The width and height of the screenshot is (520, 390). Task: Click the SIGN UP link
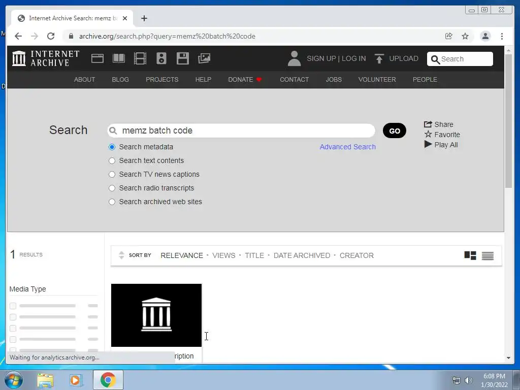pyautogui.click(x=321, y=59)
